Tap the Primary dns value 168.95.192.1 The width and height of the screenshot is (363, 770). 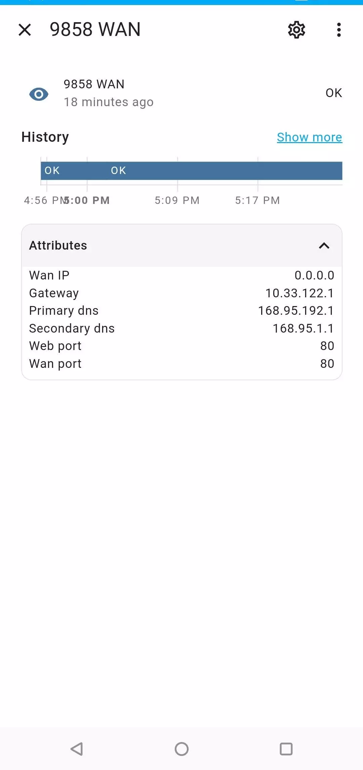296,311
